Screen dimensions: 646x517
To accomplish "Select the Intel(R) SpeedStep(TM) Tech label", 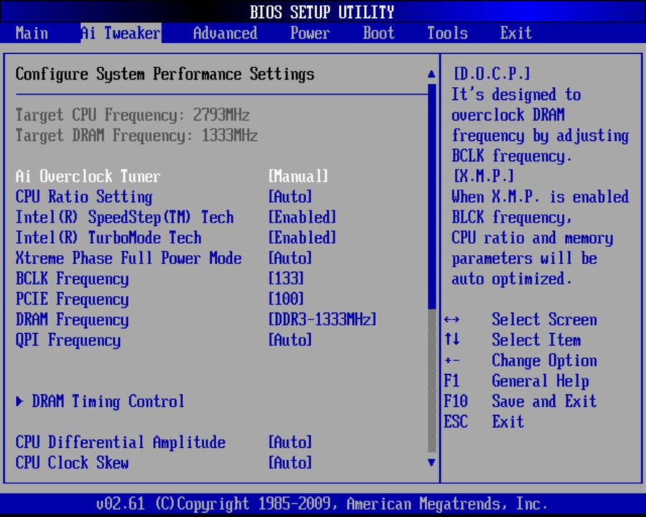I will [x=124, y=218].
